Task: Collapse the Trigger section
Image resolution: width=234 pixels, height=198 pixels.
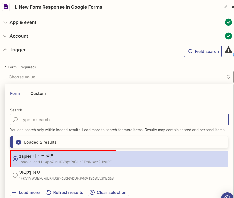Action: (5, 50)
